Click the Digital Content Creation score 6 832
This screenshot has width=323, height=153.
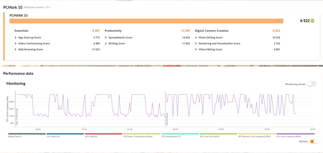(x=276, y=31)
